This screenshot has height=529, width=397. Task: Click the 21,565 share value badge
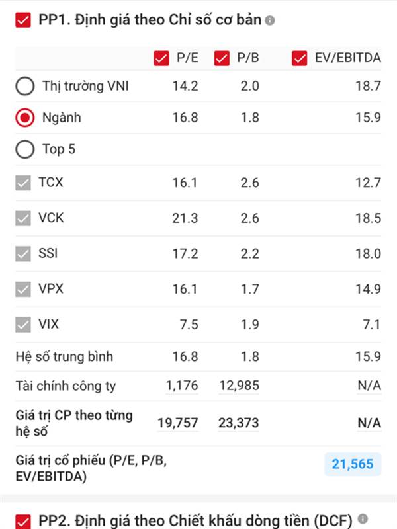pyautogui.click(x=353, y=465)
